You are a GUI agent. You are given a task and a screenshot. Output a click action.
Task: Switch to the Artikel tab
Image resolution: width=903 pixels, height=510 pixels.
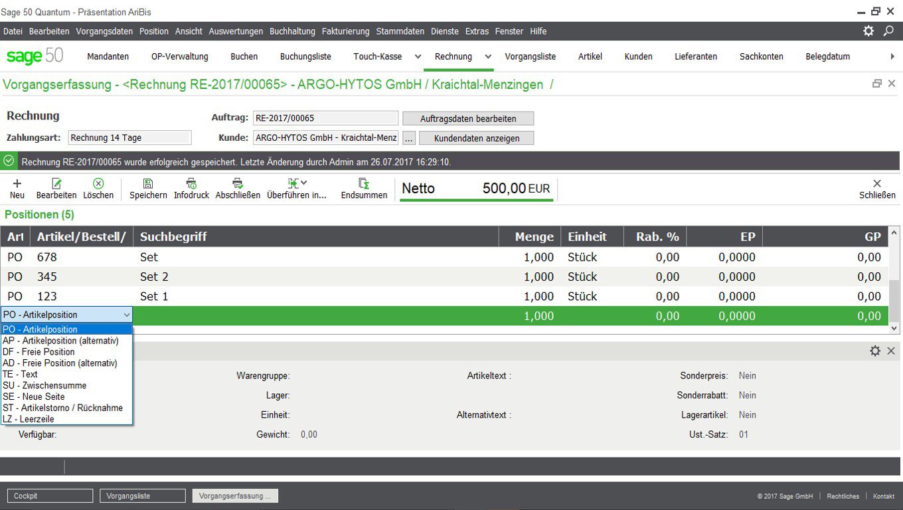point(590,56)
